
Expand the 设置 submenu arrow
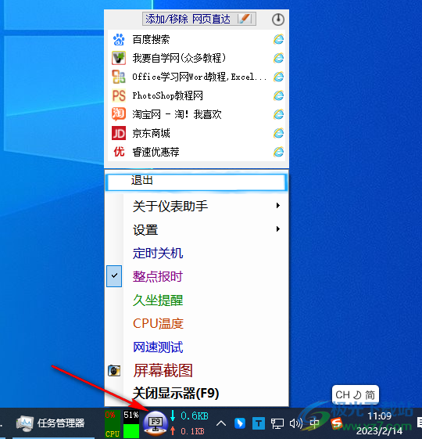click(x=277, y=229)
